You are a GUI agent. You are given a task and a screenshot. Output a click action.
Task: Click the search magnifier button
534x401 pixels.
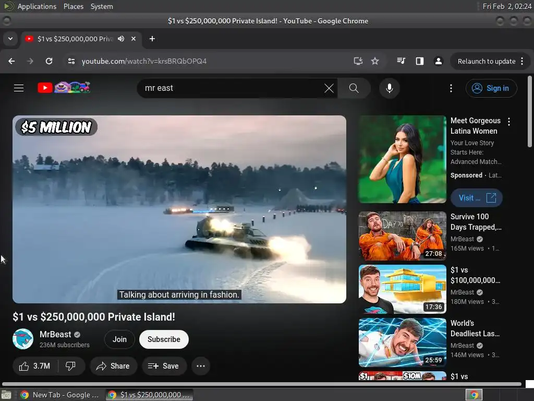(x=354, y=88)
